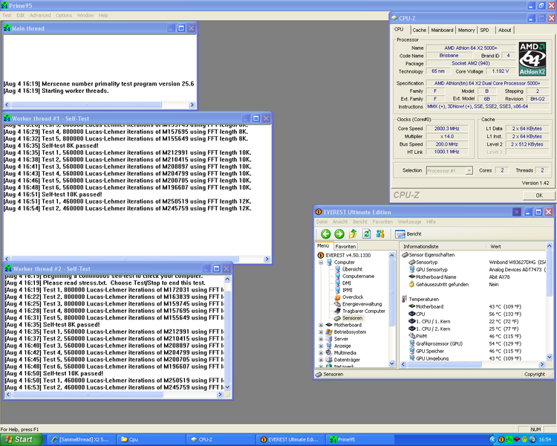Select Energieverwaltung in EVEREST tree

point(362,304)
